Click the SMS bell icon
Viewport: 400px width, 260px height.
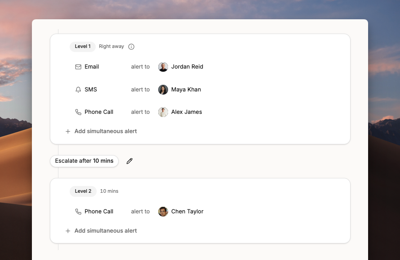pyautogui.click(x=78, y=90)
